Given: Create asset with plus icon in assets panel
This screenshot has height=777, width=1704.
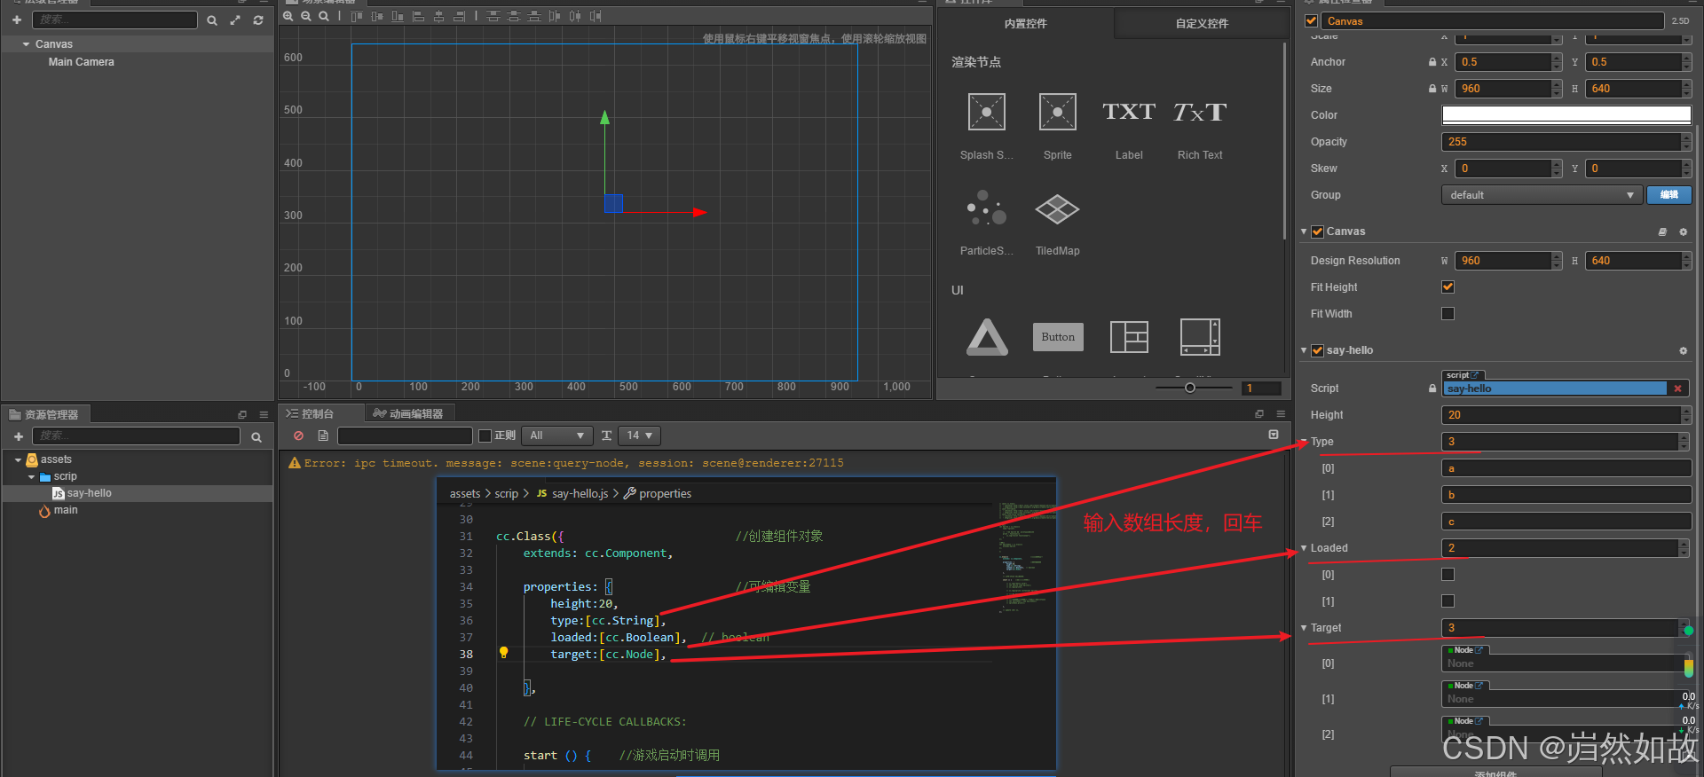Looking at the screenshot, I should click(x=19, y=436).
